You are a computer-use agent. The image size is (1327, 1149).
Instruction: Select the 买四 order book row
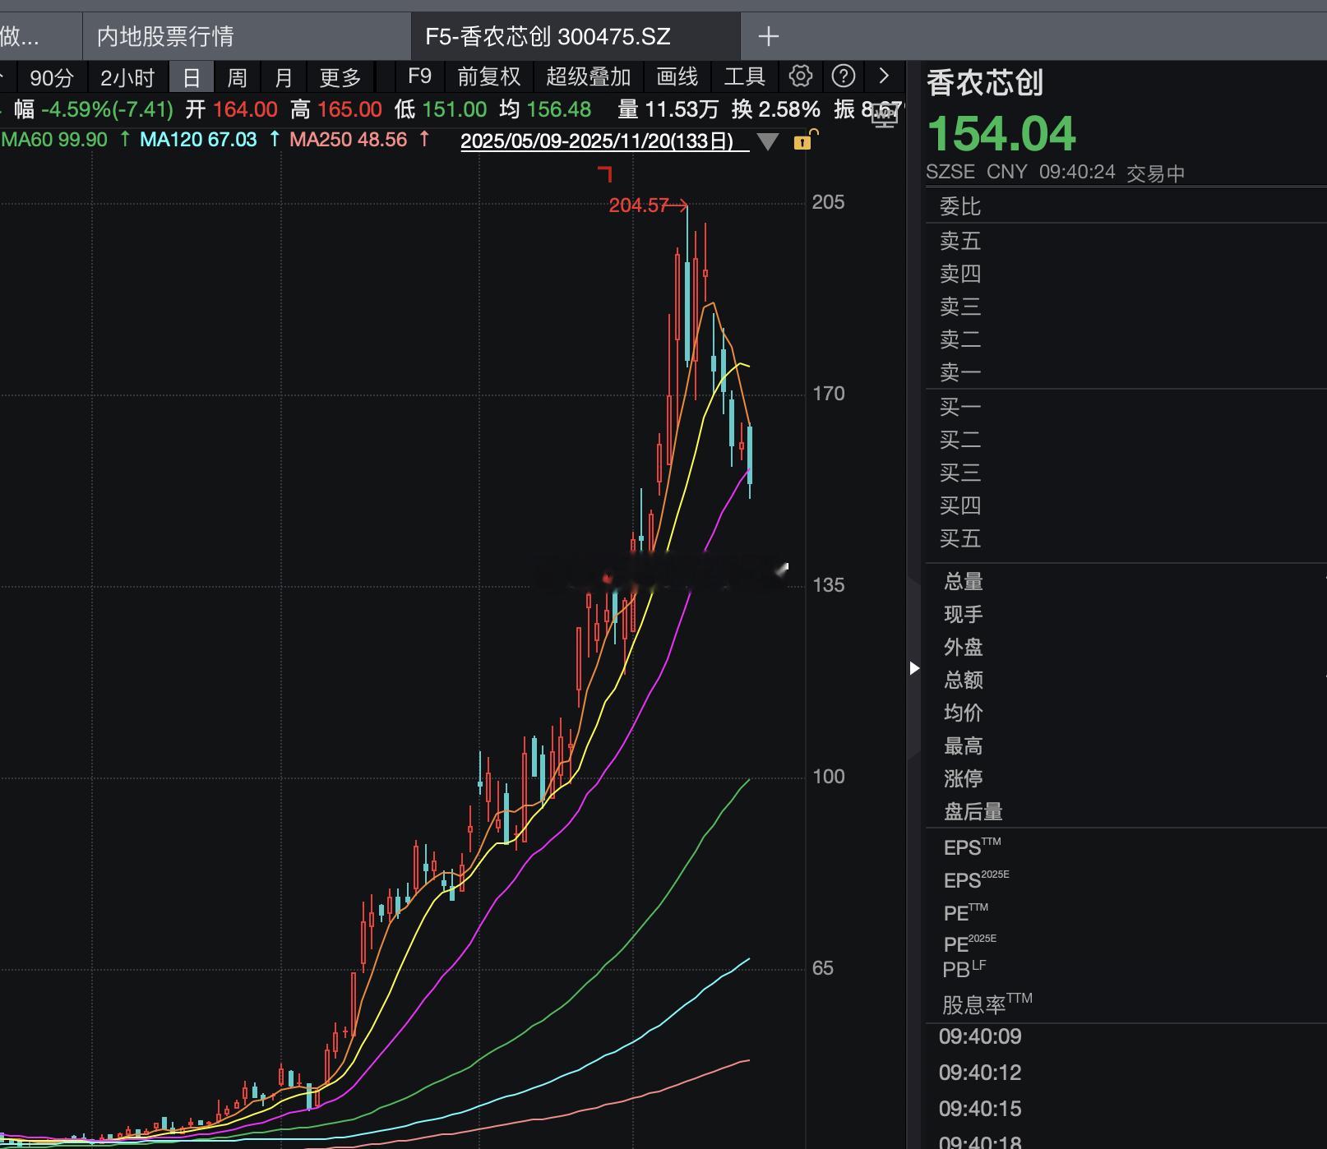(x=1126, y=505)
